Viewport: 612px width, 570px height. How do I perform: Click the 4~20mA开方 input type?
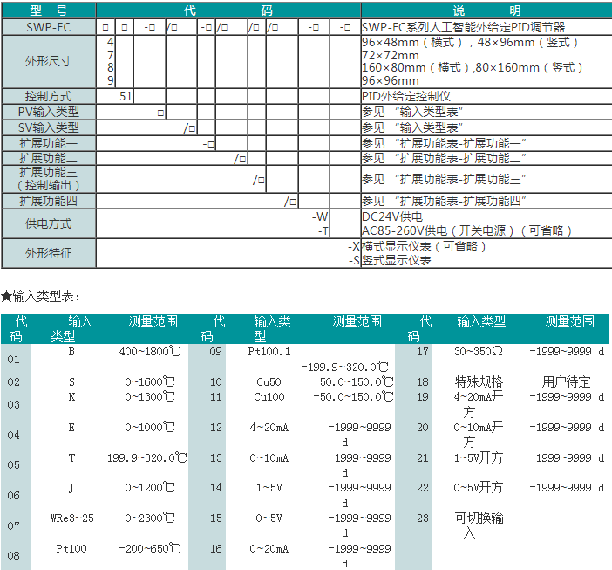[x=479, y=404]
